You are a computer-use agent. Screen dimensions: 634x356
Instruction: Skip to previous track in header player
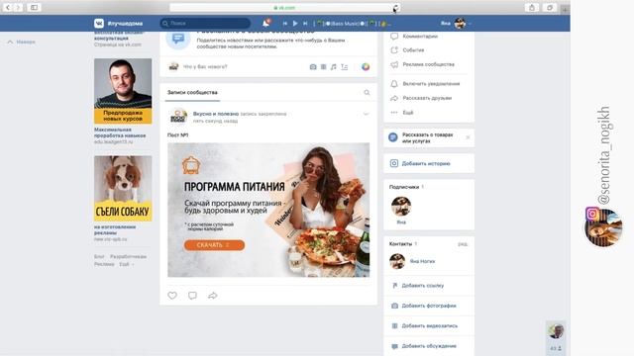285,24
